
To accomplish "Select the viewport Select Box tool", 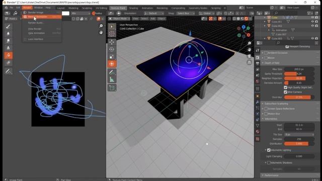I will (x=112, y=27).
